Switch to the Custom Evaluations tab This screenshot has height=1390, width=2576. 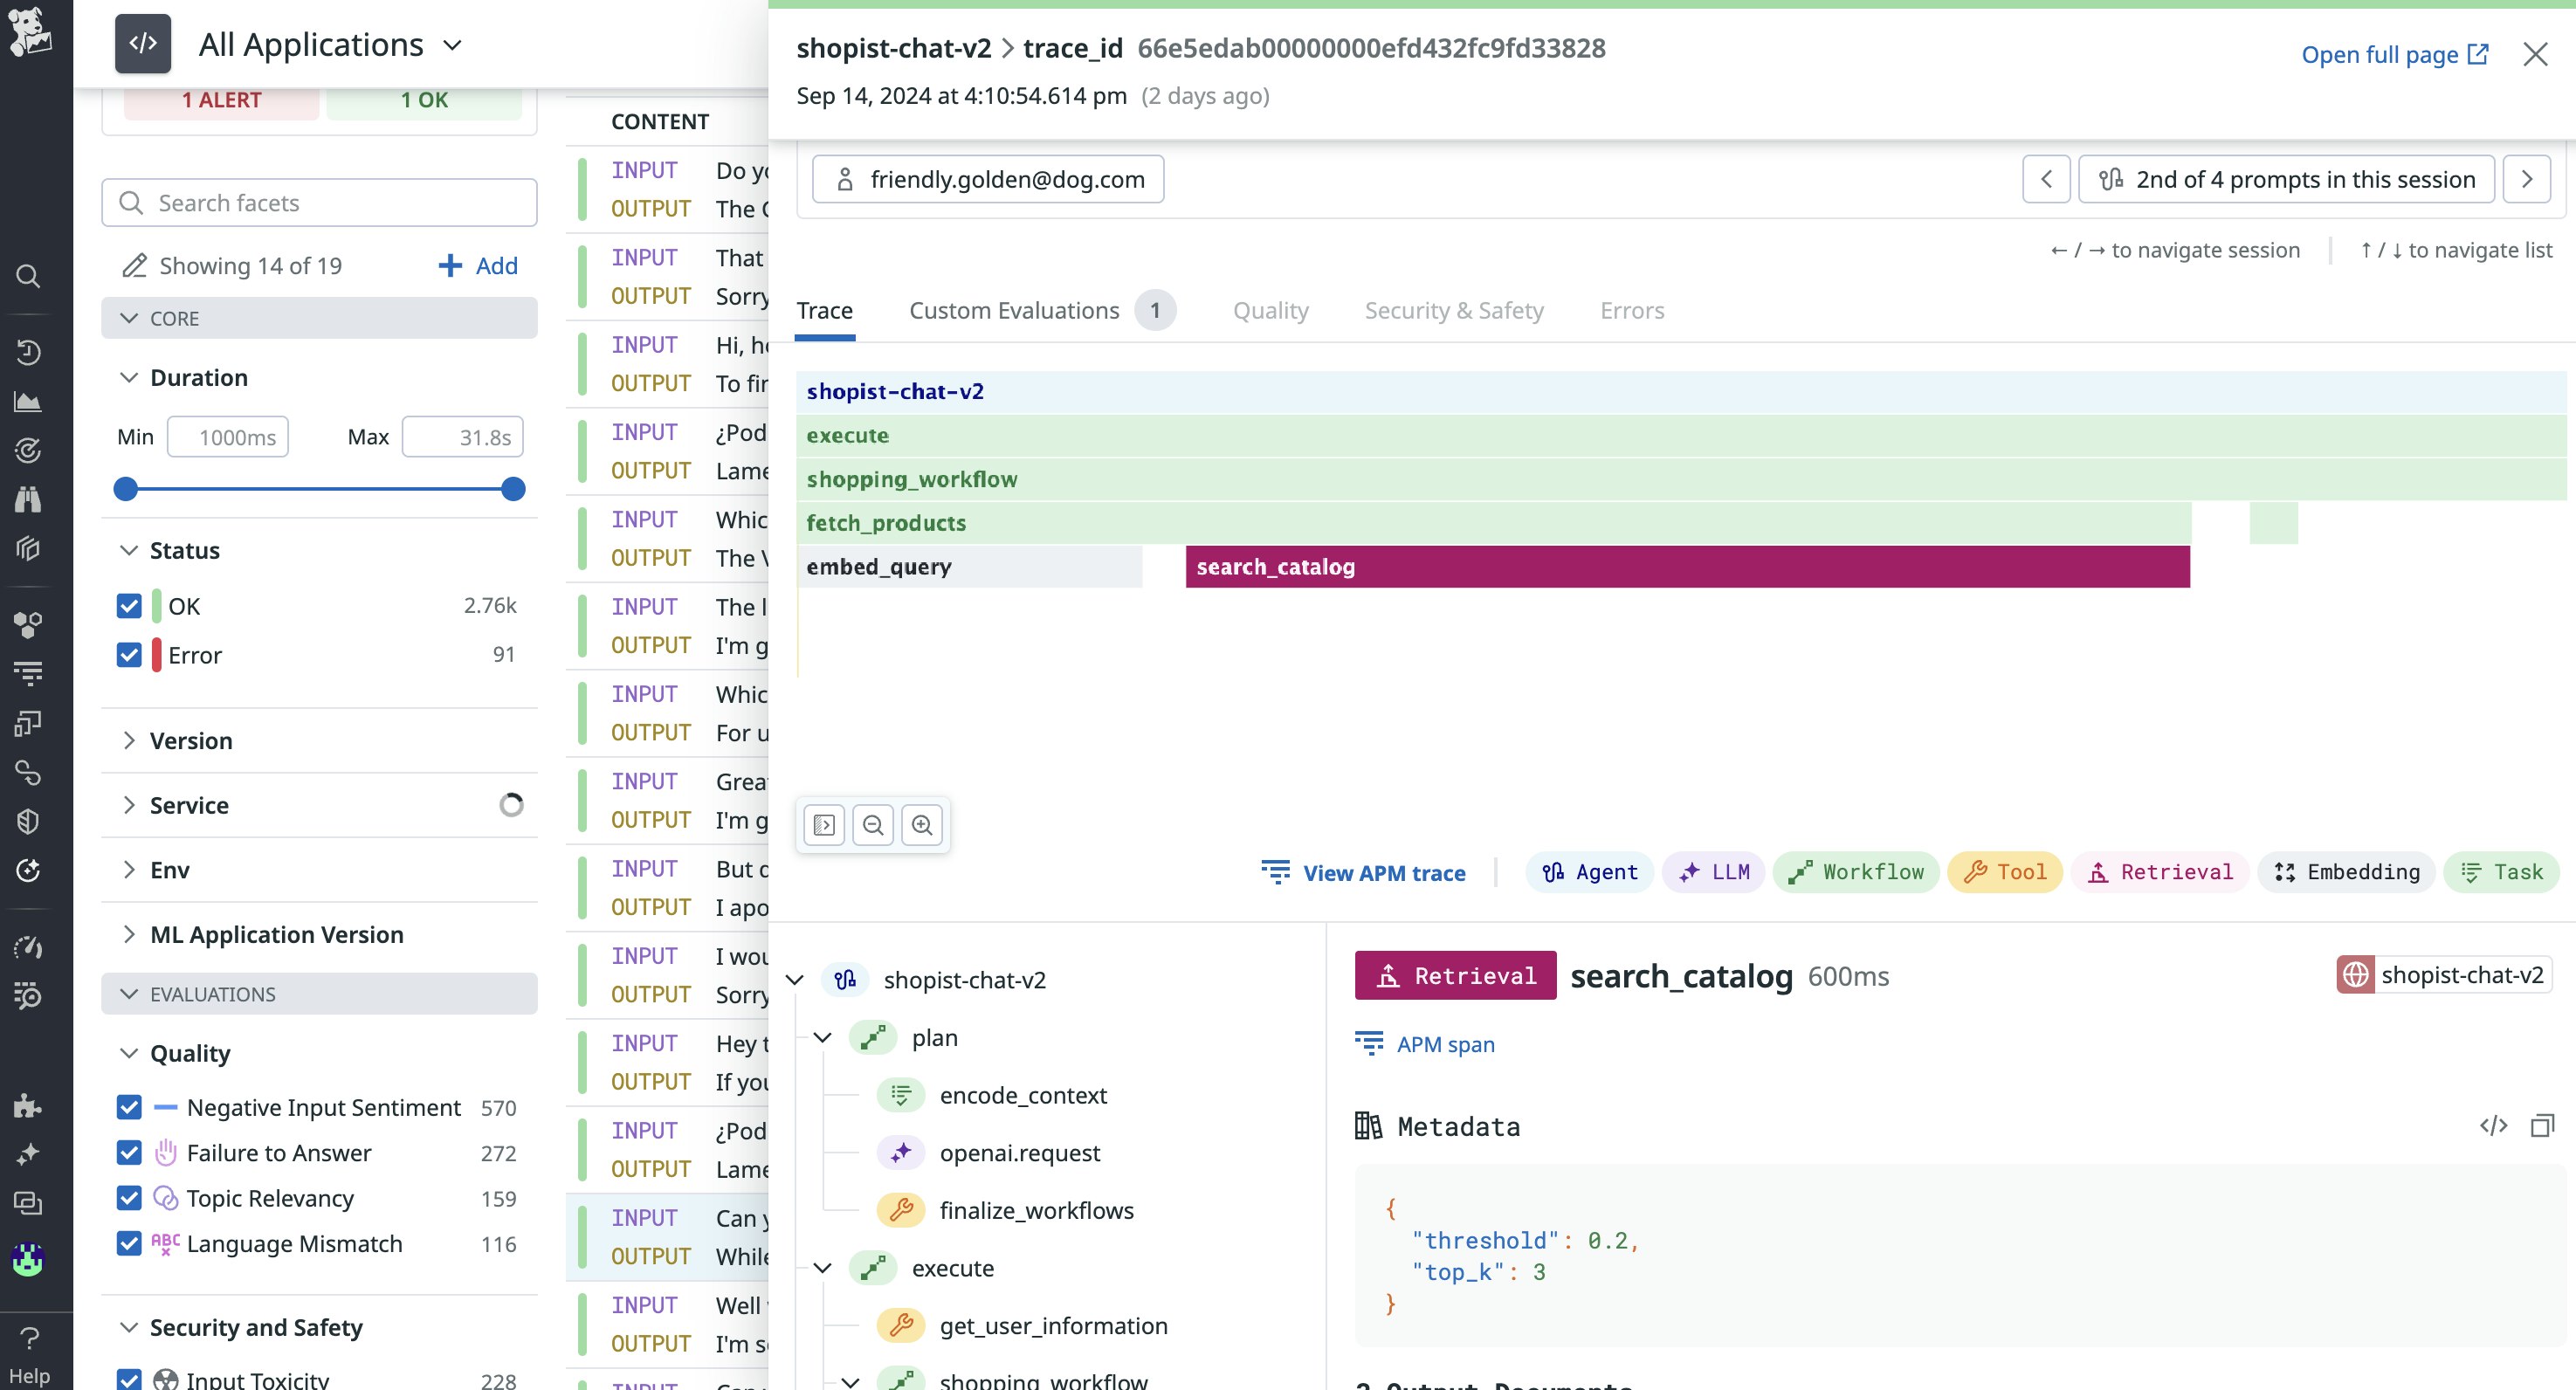click(1014, 311)
